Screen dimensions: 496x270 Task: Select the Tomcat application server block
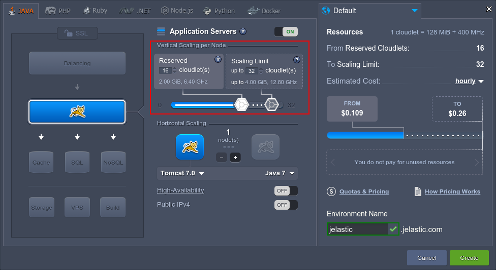pos(77,111)
